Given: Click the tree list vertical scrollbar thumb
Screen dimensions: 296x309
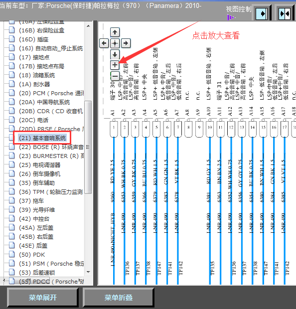Looking at the screenshot, I should [88, 147].
